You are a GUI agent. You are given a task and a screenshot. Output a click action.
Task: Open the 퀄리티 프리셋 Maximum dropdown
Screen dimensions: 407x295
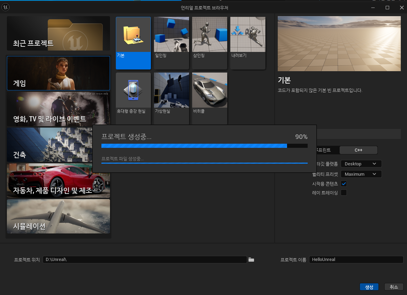click(x=361, y=174)
